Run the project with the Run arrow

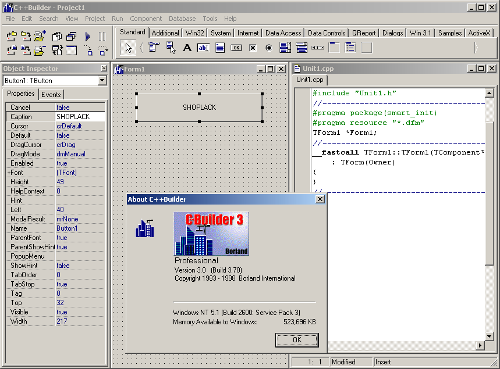(x=88, y=37)
